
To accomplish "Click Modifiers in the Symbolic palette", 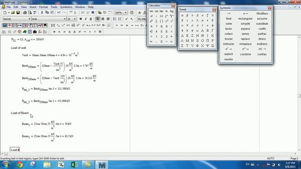I will pyautogui.click(x=262, y=14).
